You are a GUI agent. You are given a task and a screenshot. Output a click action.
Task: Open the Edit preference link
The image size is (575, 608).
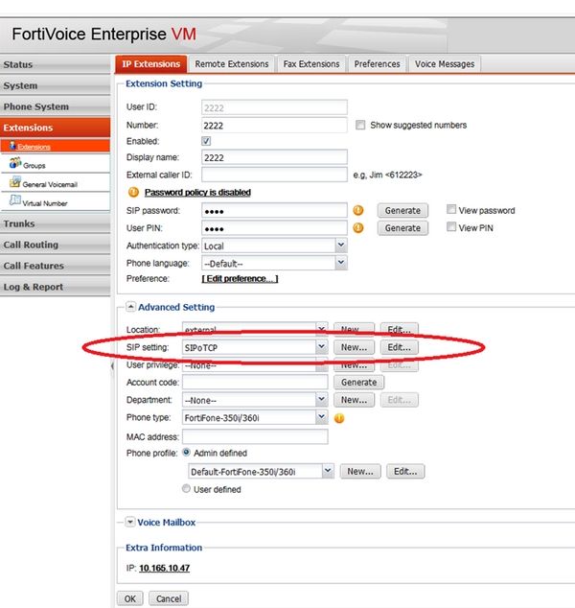coord(240,279)
